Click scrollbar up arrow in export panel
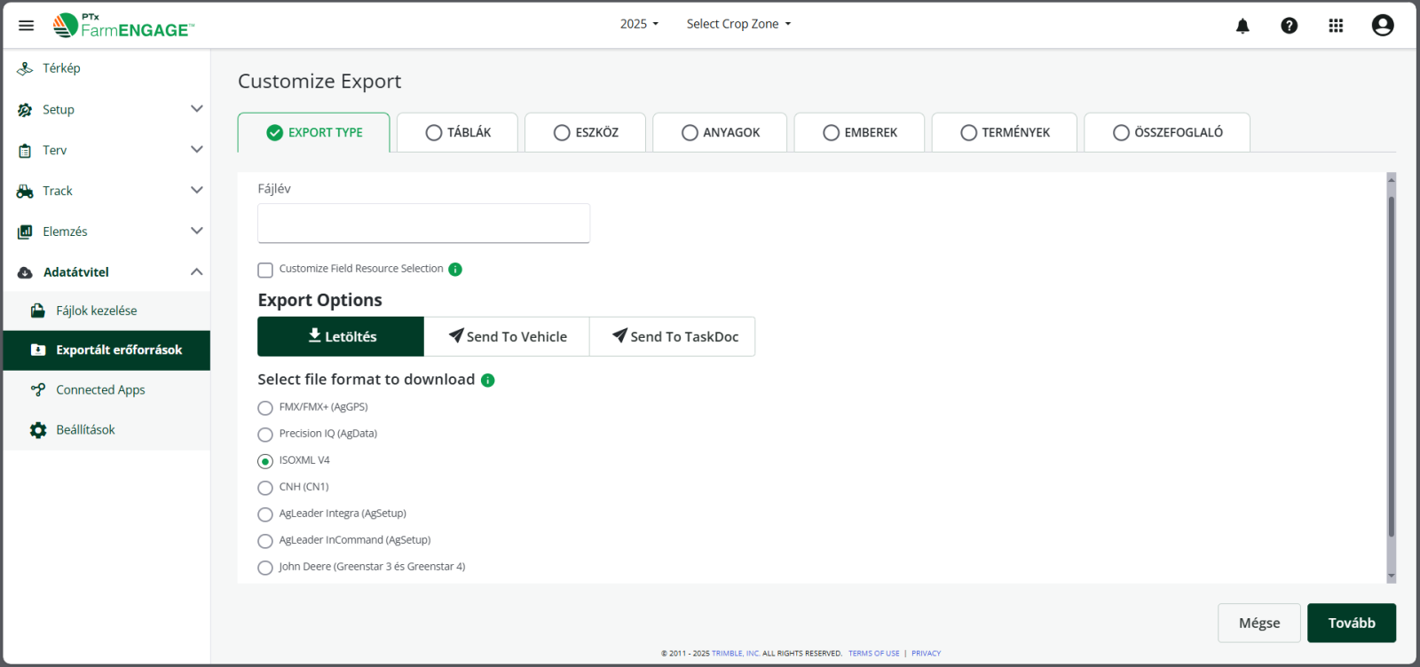Screen dimensions: 1420x667 pyautogui.click(x=1391, y=180)
